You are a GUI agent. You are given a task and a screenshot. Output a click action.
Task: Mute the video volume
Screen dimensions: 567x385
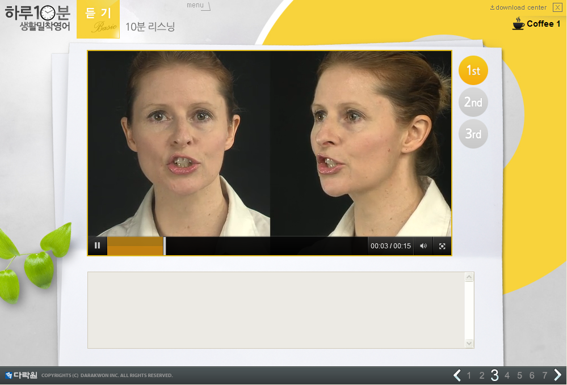(x=423, y=246)
